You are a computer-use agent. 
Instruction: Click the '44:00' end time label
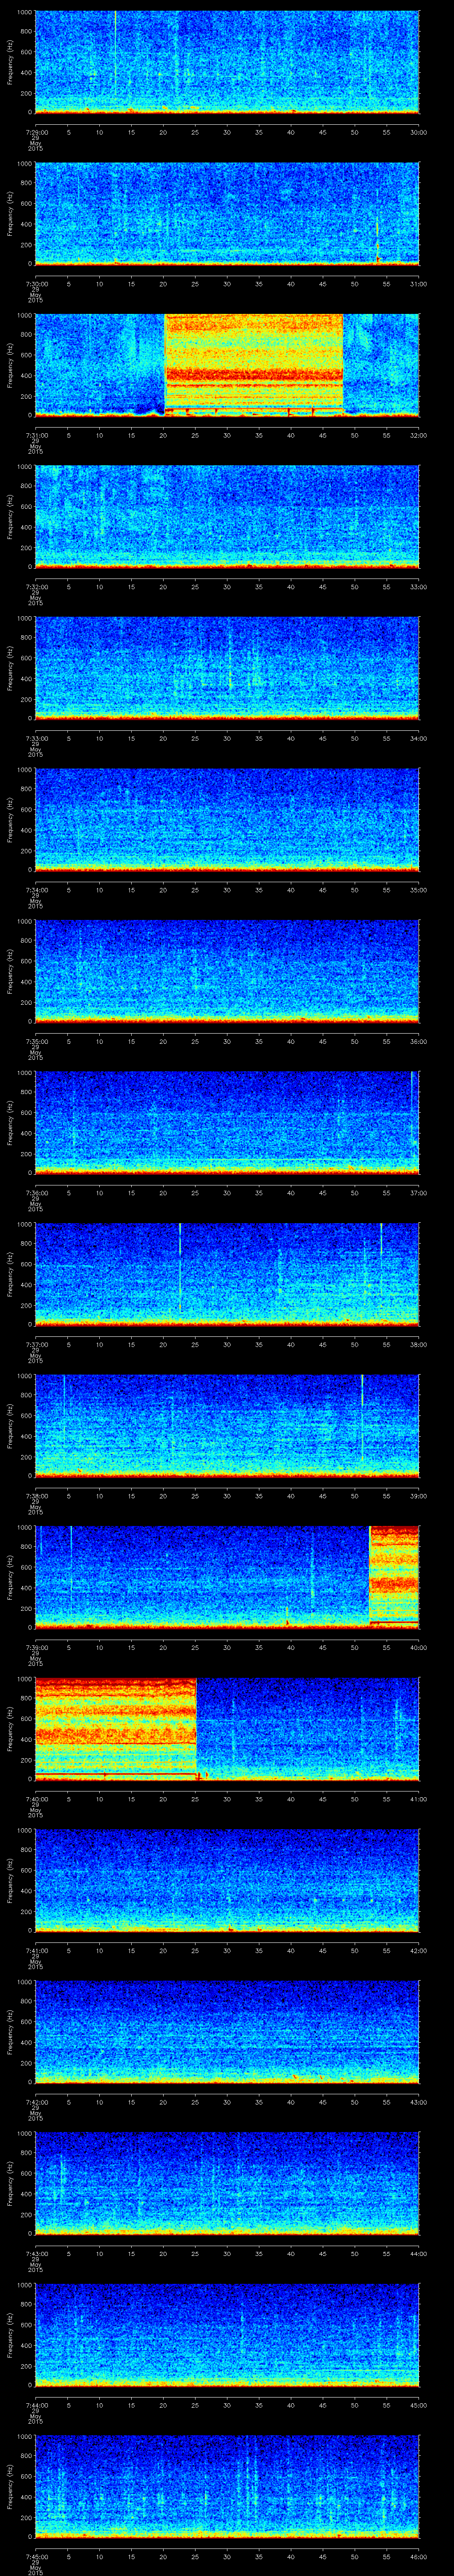coord(419,2253)
